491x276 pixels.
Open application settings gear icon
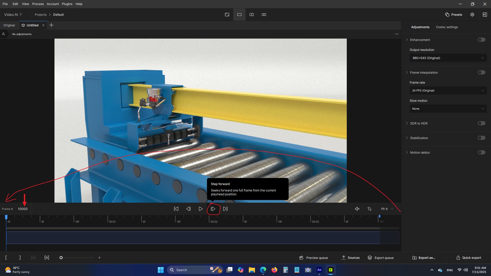(x=472, y=15)
